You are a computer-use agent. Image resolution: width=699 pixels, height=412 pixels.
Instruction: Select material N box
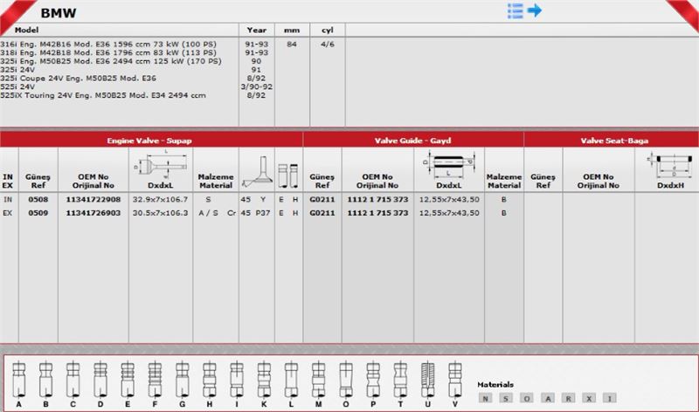[486, 398]
